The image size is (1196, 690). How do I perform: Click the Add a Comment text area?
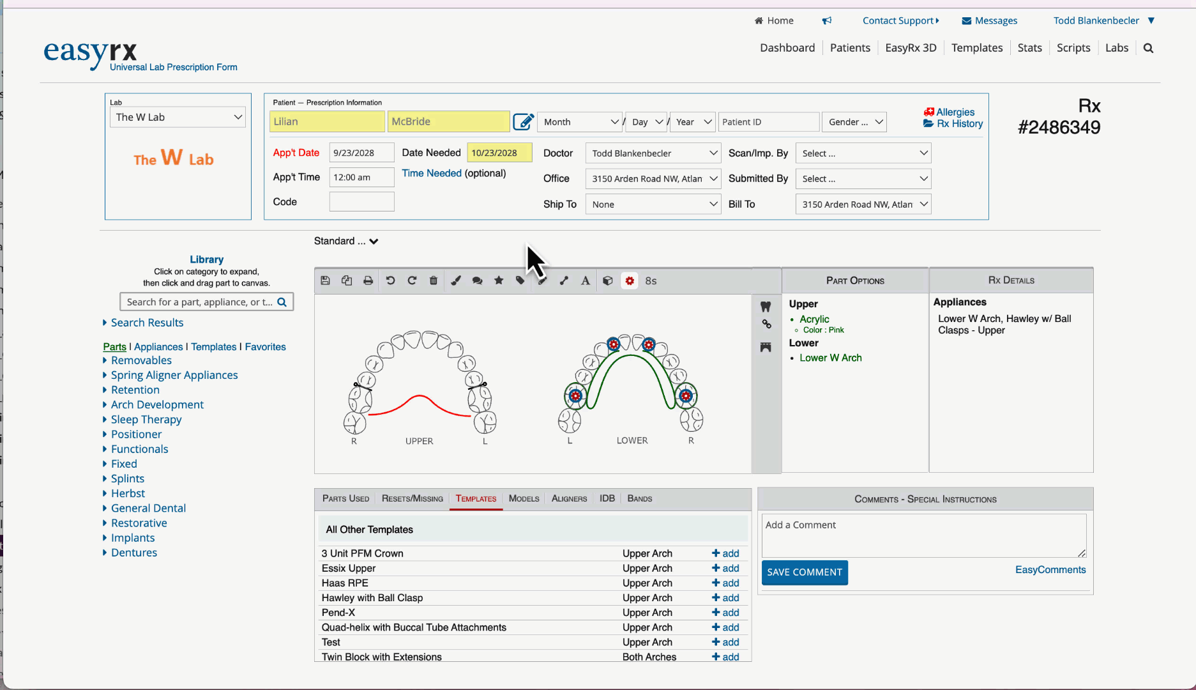pos(924,535)
